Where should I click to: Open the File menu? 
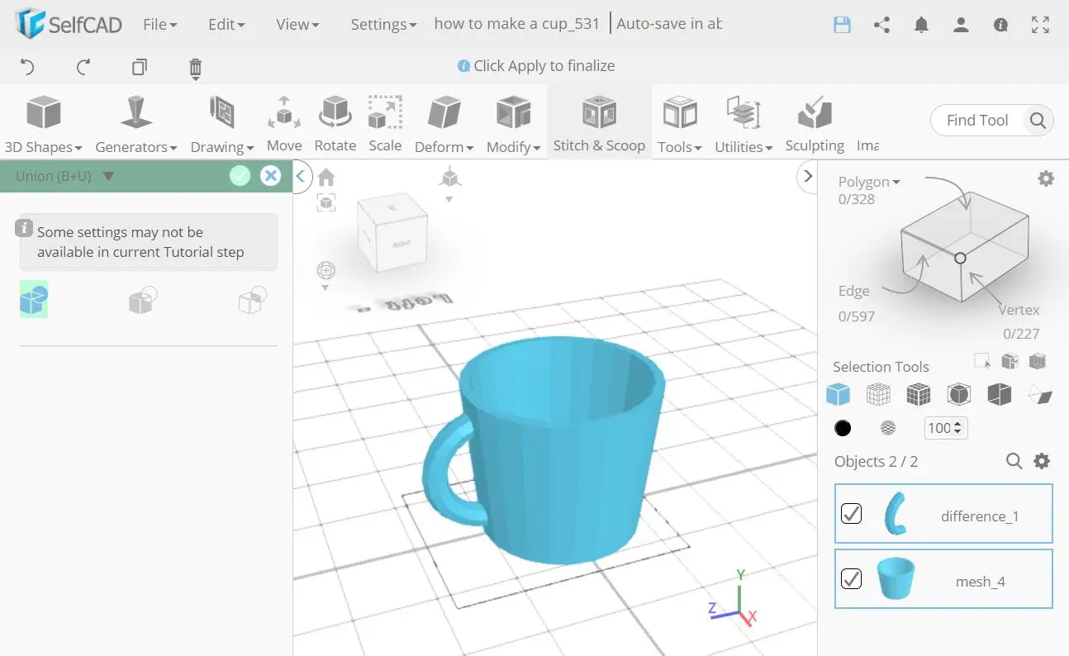tap(160, 25)
